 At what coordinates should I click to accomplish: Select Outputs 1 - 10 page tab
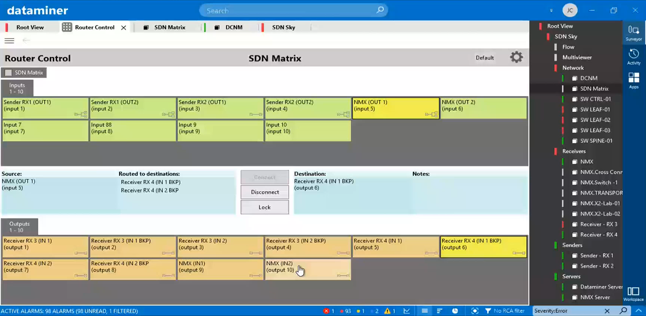[19, 227]
